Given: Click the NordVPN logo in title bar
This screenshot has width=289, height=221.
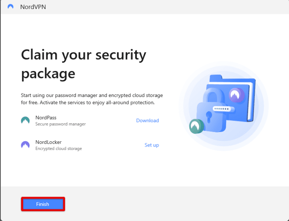Looking at the screenshot, I should click(x=11, y=7).
